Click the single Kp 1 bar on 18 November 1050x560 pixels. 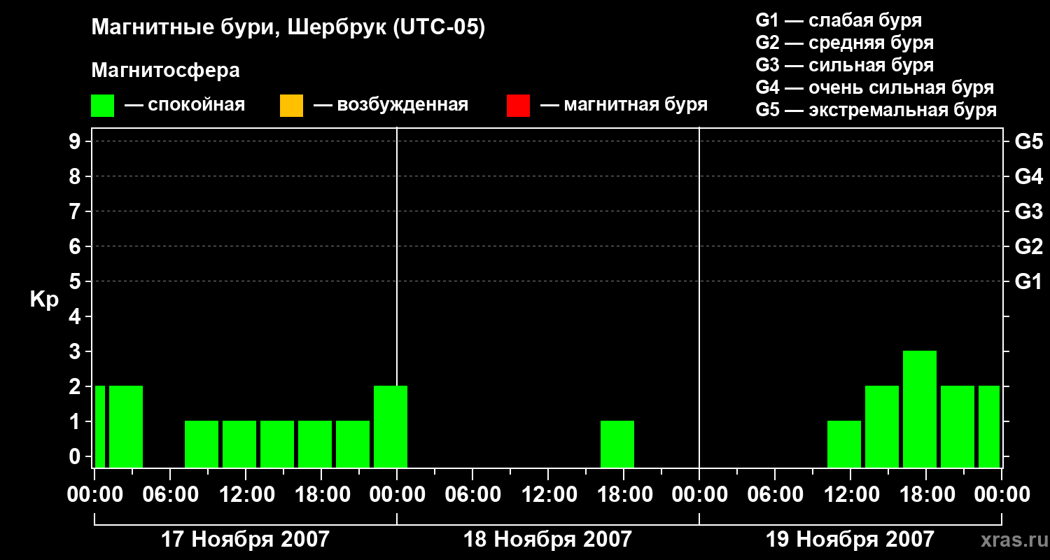click(617, 444)
